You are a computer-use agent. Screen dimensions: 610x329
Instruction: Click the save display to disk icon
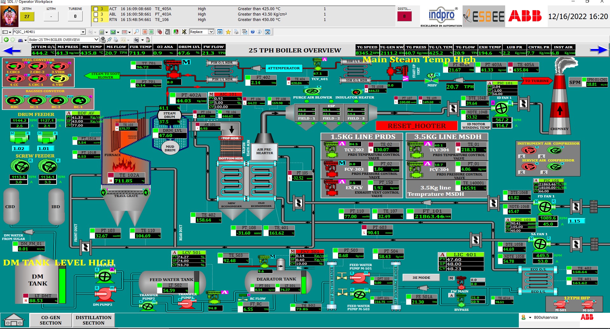[x=103, y=40]
